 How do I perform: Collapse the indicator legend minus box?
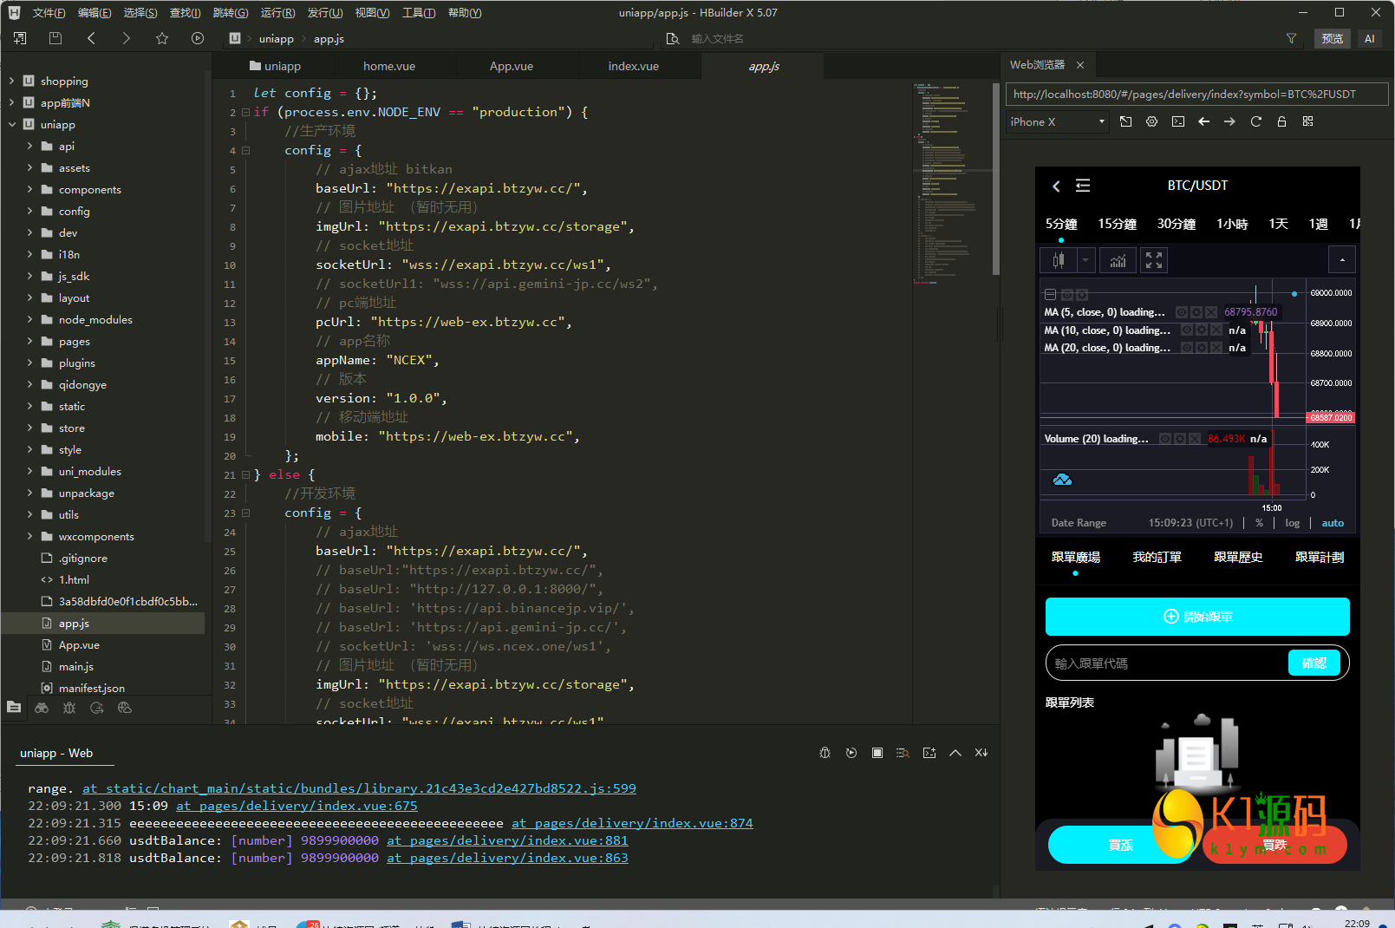pos(1050,295)
